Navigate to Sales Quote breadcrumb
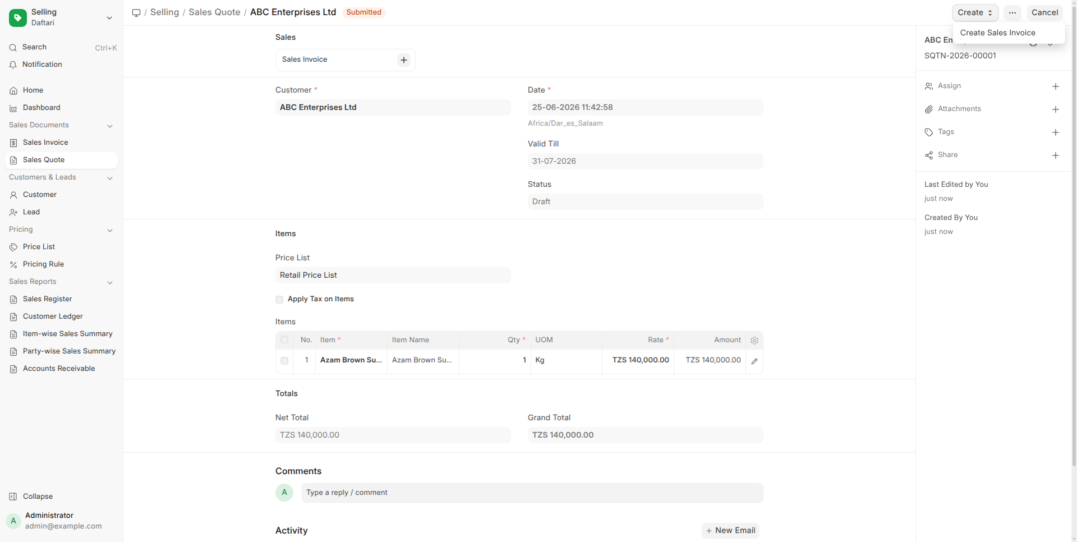Screen dimensions: 1077x542 coord(214,12)
